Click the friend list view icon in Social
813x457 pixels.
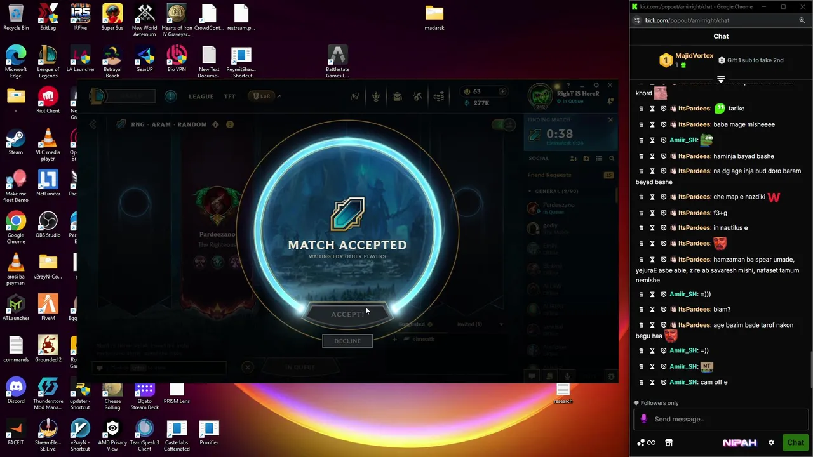coord(599,158)
